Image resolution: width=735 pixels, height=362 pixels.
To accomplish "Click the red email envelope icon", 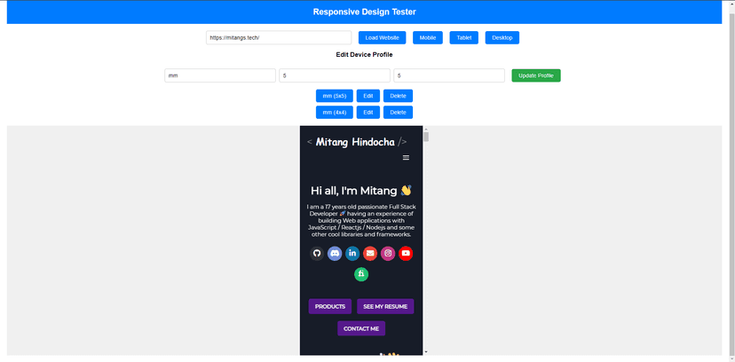I will click(x=370, y=253).
